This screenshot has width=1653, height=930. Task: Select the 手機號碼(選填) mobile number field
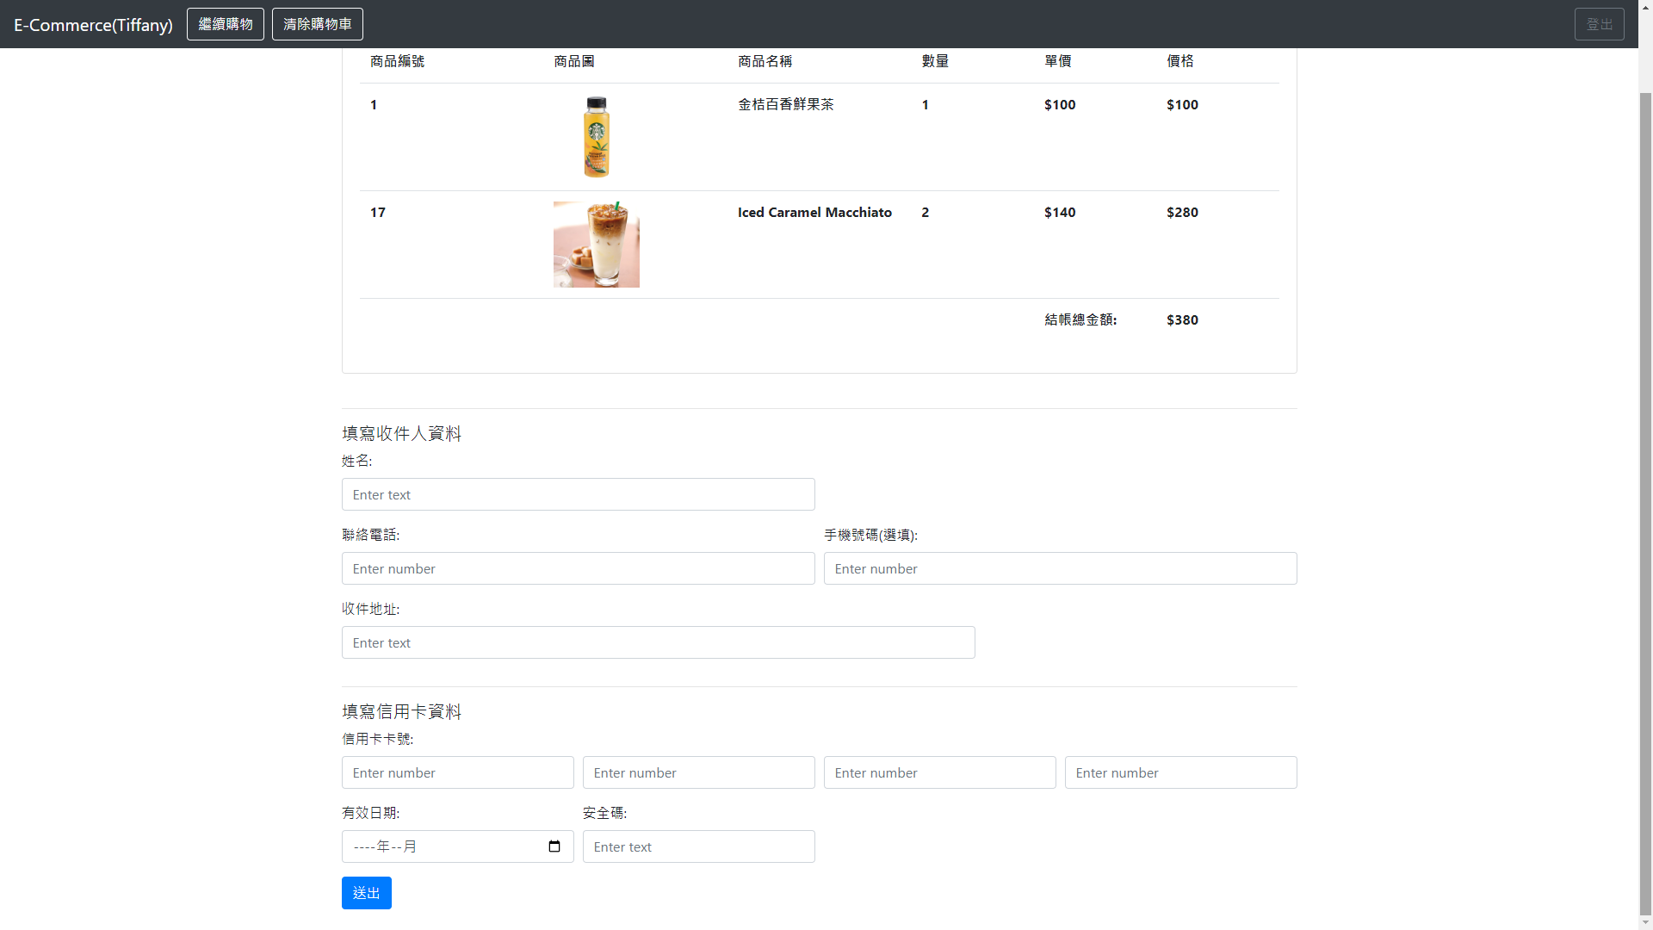click(x=1060, y=568)
